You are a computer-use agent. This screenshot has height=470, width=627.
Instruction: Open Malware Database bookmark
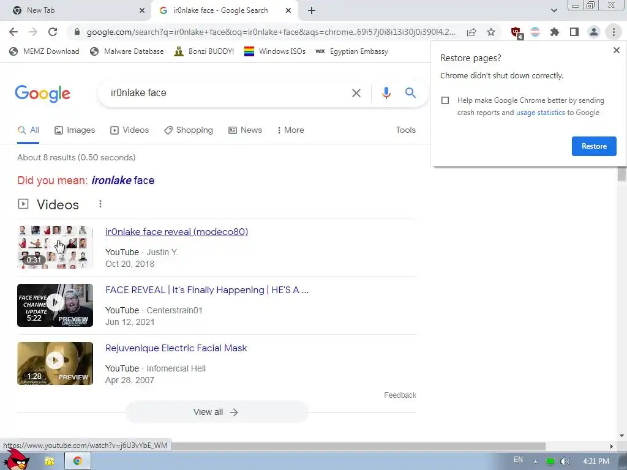tap(127, 51)
